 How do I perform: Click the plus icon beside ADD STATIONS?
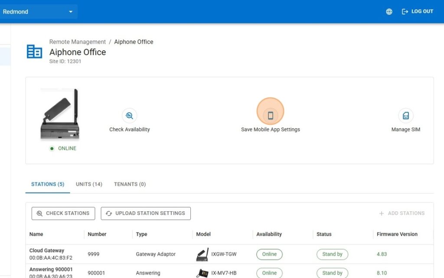pyautogui.click(x=382, y=213)
